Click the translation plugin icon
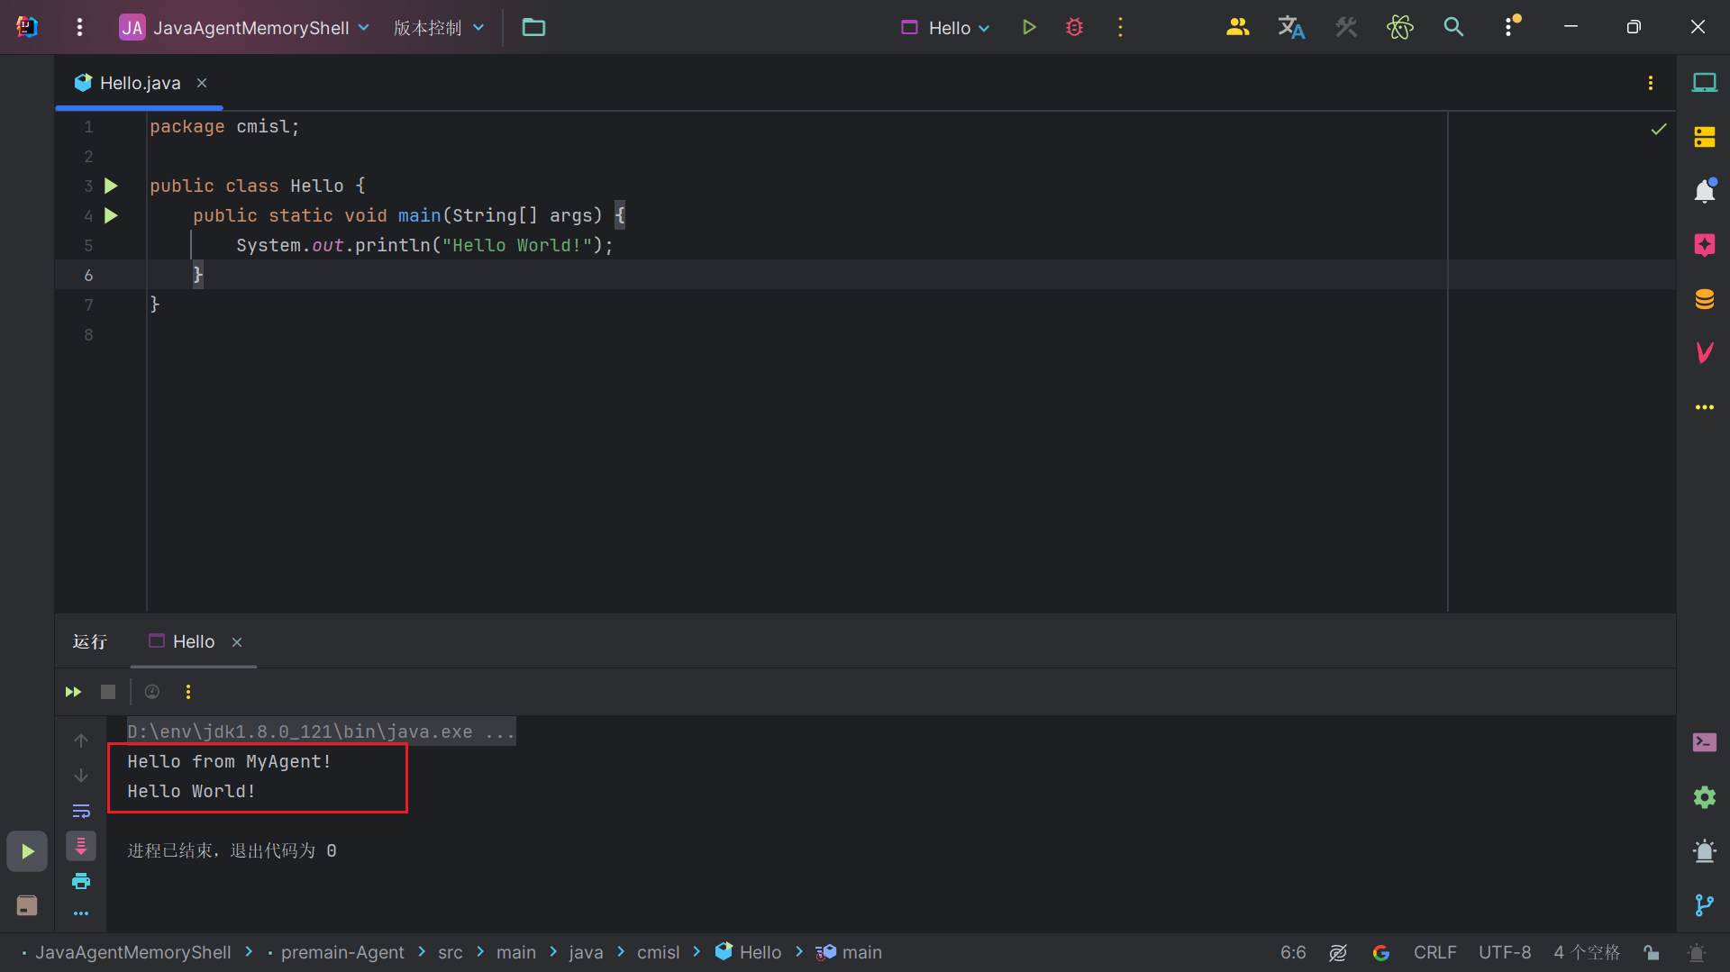 click(x=1291, y=27)
